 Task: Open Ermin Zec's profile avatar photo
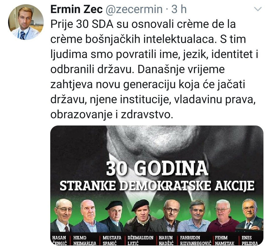[x=26, y=22]
